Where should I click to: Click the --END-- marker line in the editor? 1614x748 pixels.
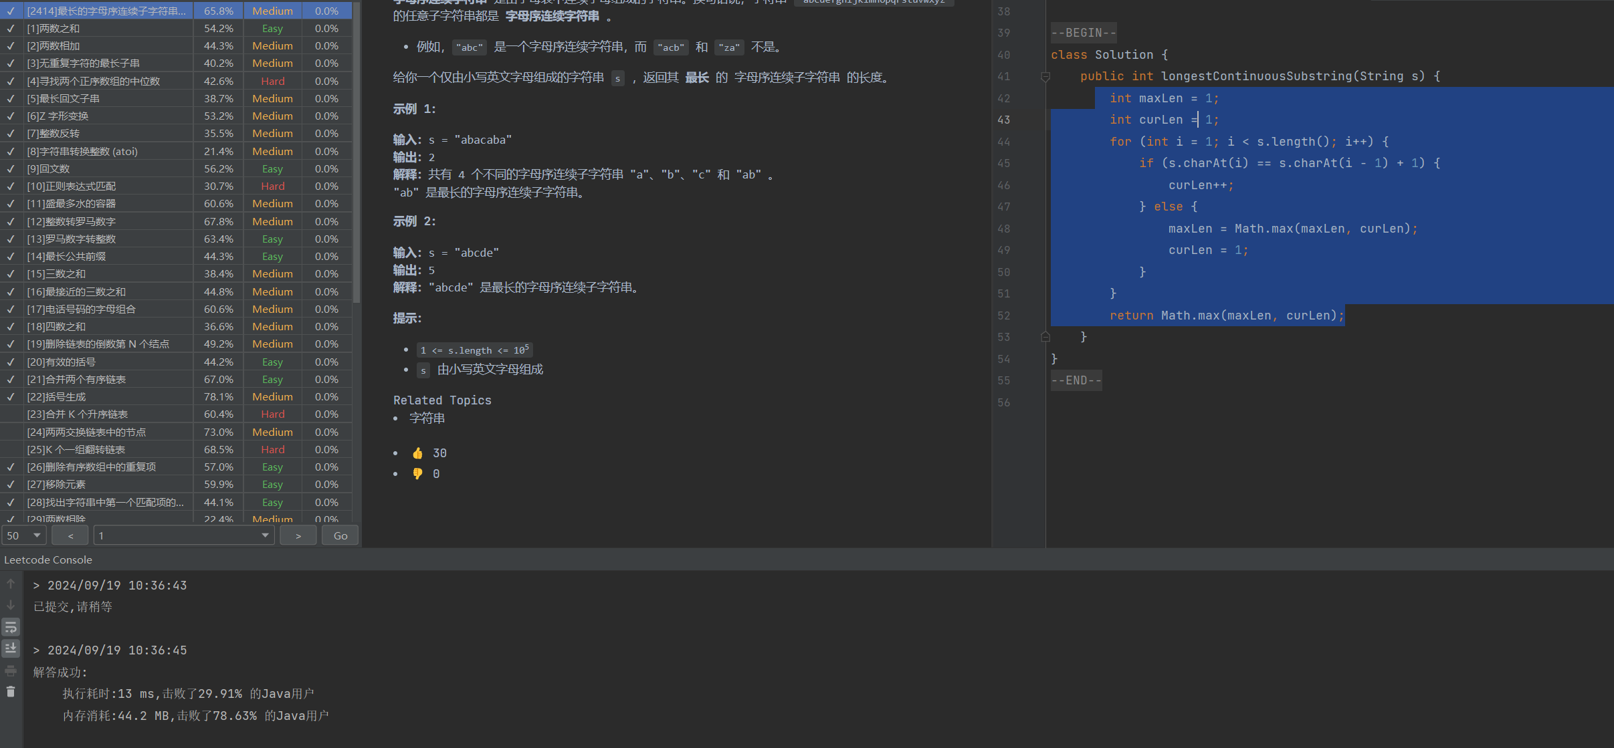click(x=1076, y=380)
